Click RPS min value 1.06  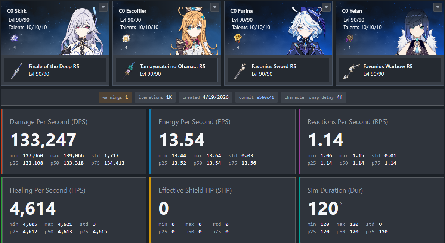point(326,156)
